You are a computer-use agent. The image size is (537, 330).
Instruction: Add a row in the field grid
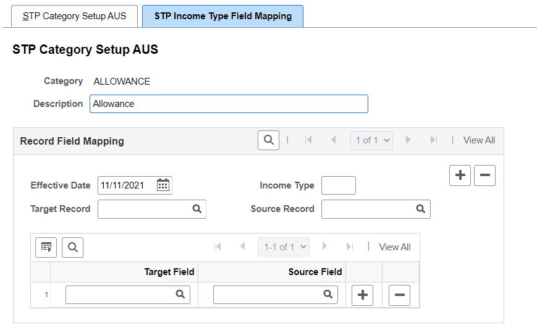363,295
